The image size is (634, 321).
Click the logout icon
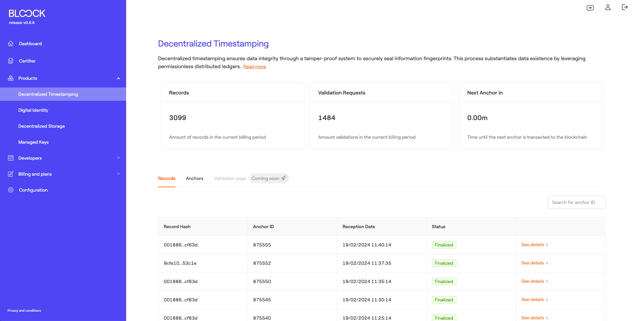625,7
